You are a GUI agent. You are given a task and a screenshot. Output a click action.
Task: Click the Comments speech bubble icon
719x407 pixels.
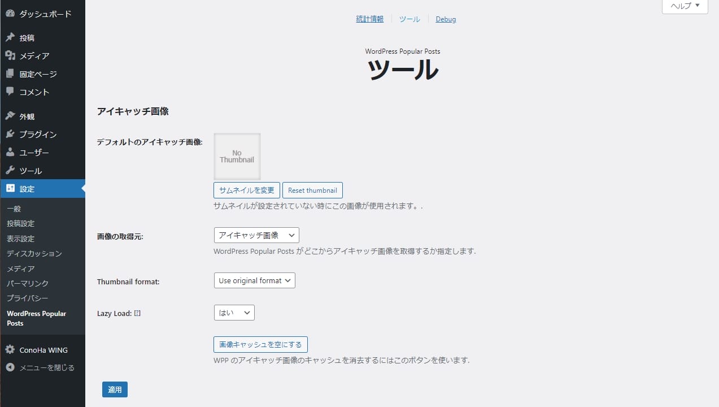10,92
